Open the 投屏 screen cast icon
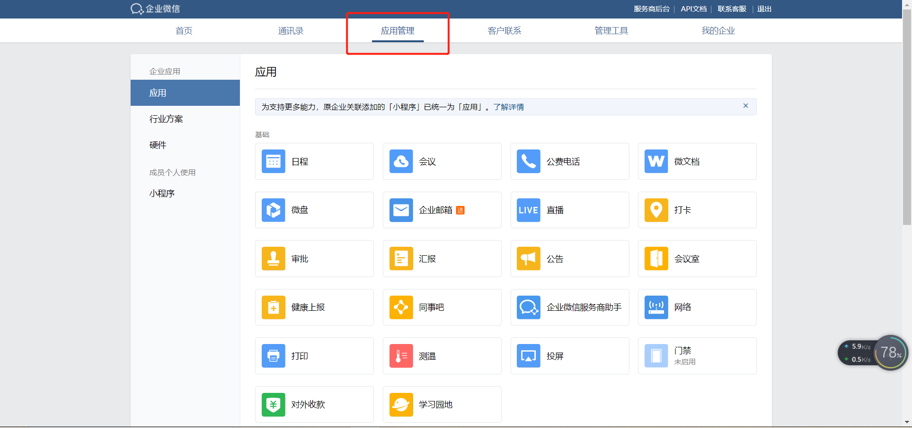This screenshot has width=912, height=428. (529, 356)
